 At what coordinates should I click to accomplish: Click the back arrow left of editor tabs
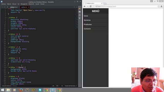(x=2, y=7)
